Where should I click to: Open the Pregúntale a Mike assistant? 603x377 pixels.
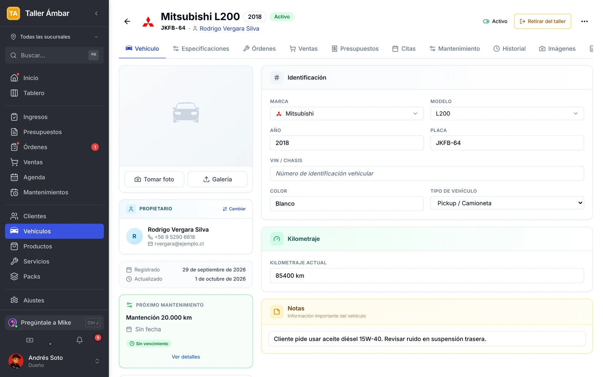pyautogui.click(x=54, y=323)
